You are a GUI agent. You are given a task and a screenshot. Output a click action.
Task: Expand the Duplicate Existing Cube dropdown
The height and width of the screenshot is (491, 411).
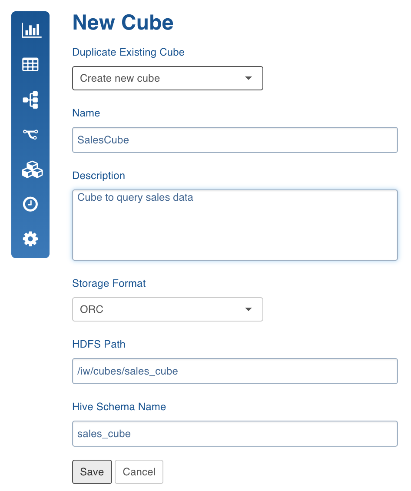click(x=167, y=78)
